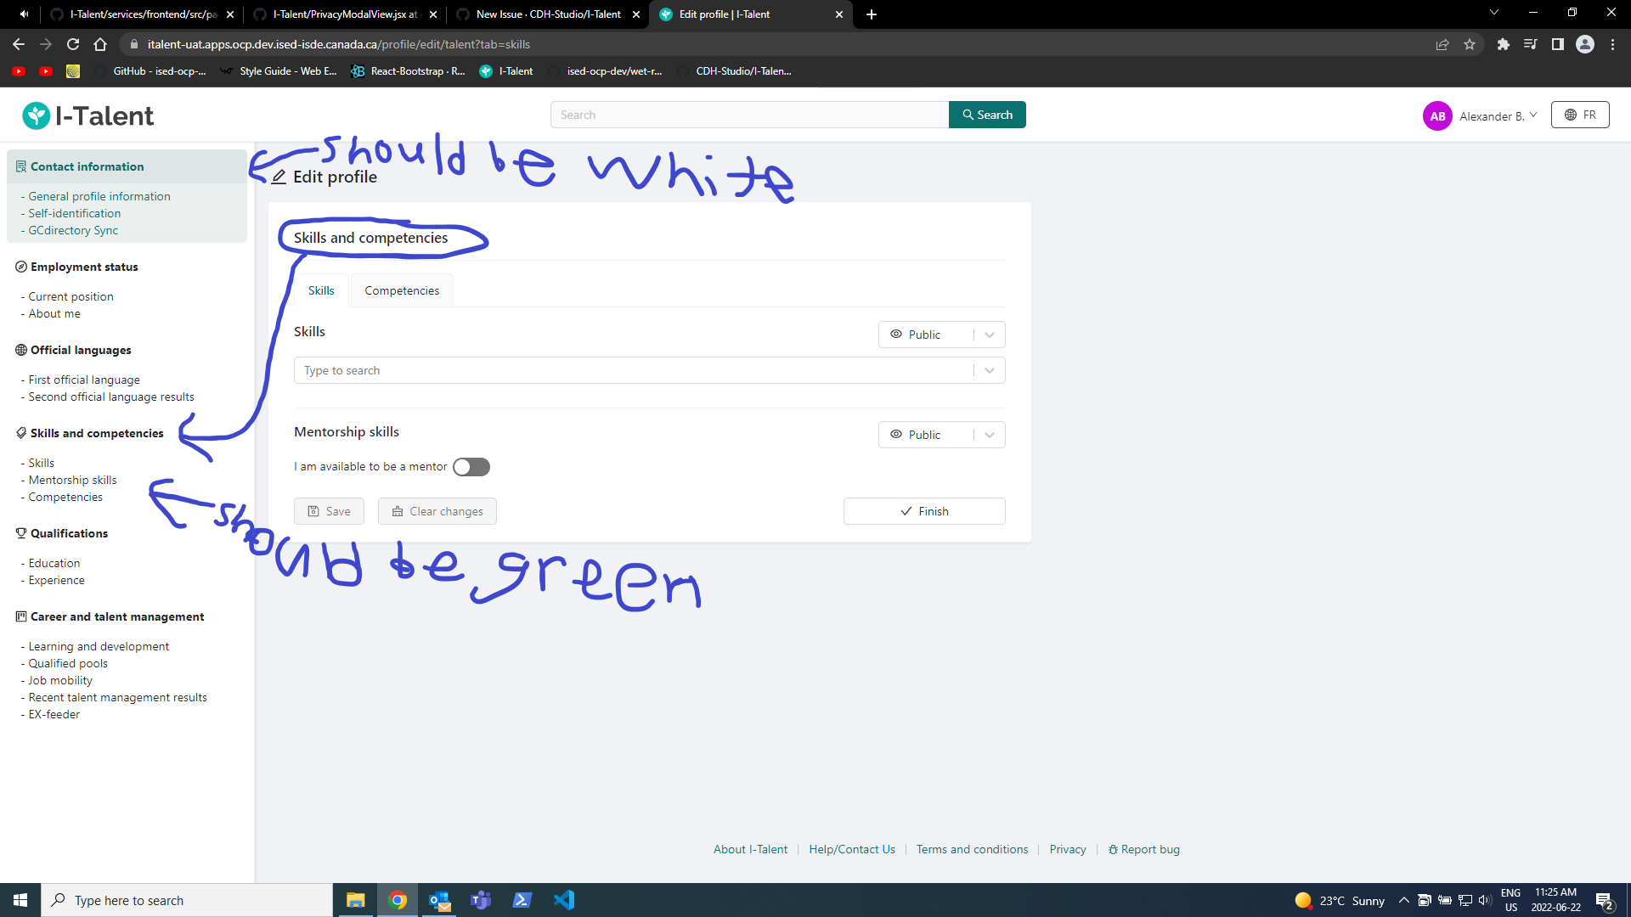The height and width of the screenshot is (917, 1631).
Task: Click the I-Talent logo icon
Action: pyautogui.click(x=37, y=115)
